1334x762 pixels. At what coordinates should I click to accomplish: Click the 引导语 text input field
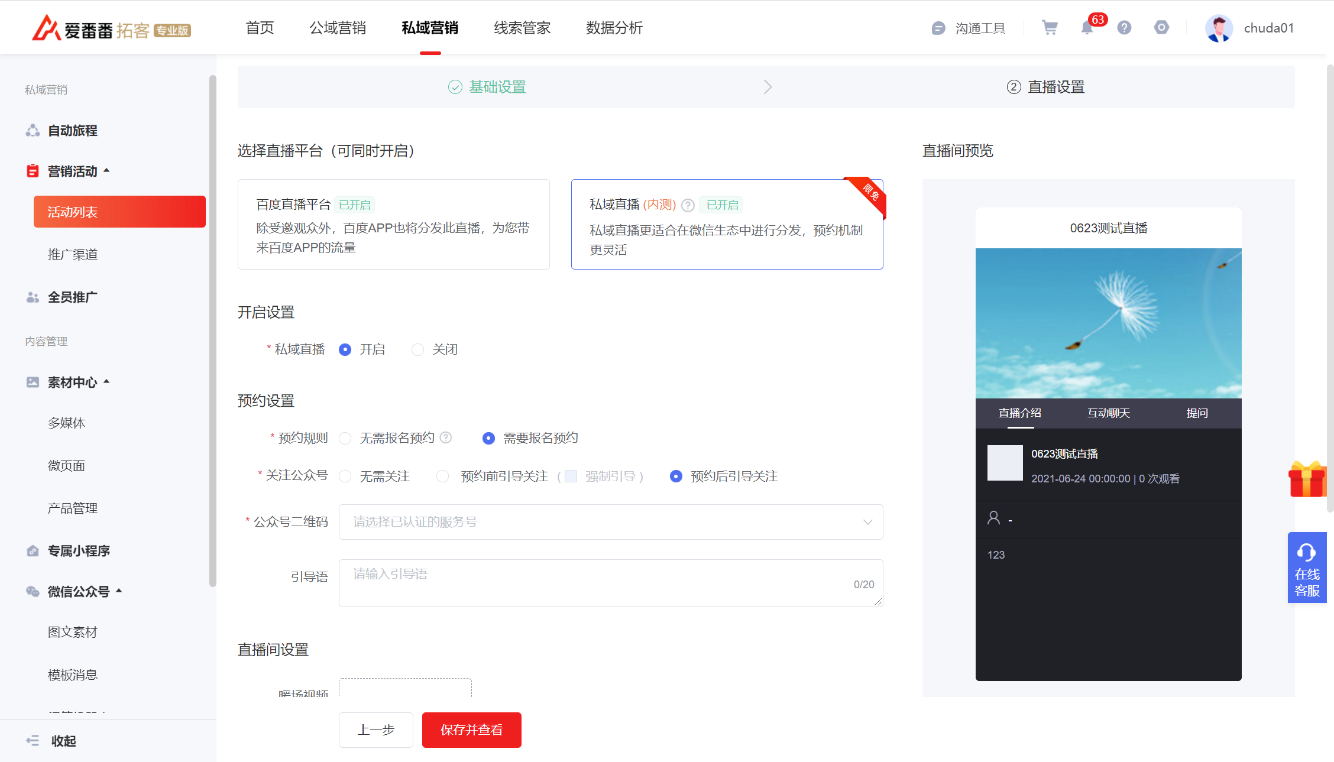click(611, 583)
